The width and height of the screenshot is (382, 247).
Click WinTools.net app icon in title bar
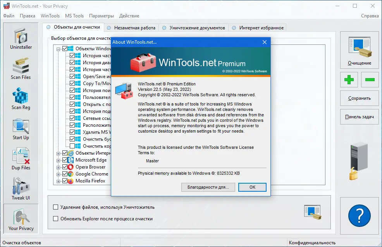7,6
